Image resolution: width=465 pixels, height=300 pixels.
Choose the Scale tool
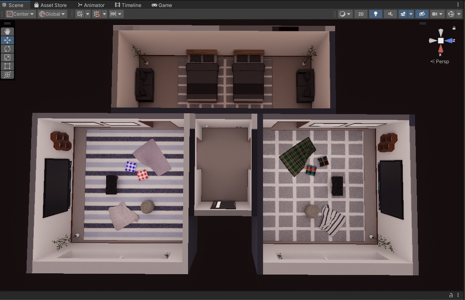pos(7,57)
